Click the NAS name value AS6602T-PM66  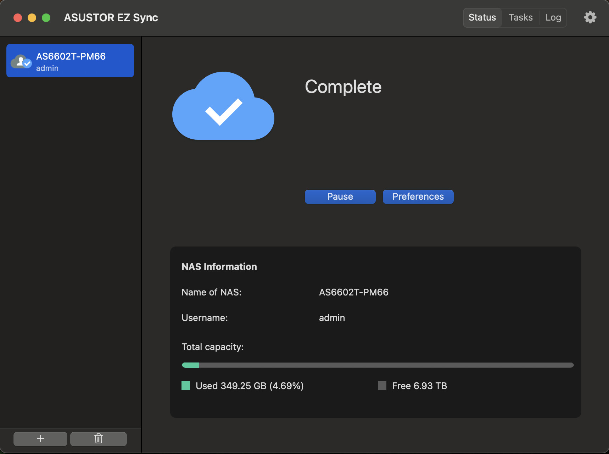click(353, 292)
